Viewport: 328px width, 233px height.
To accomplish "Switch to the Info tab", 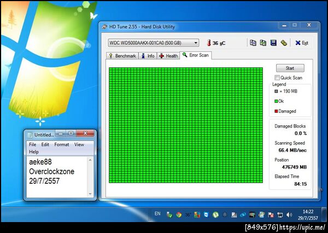I will pos(148,56).
